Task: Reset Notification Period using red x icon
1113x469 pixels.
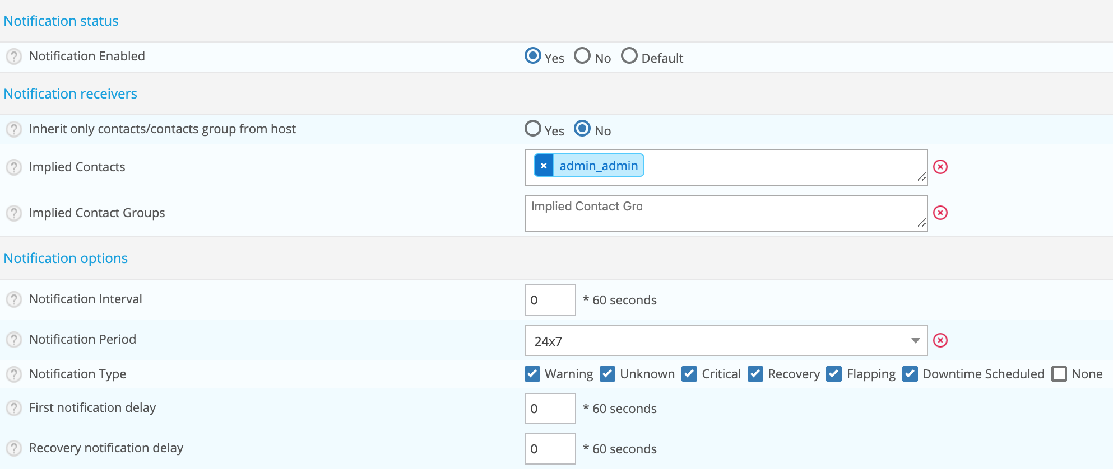Action: tap(940, 340)
